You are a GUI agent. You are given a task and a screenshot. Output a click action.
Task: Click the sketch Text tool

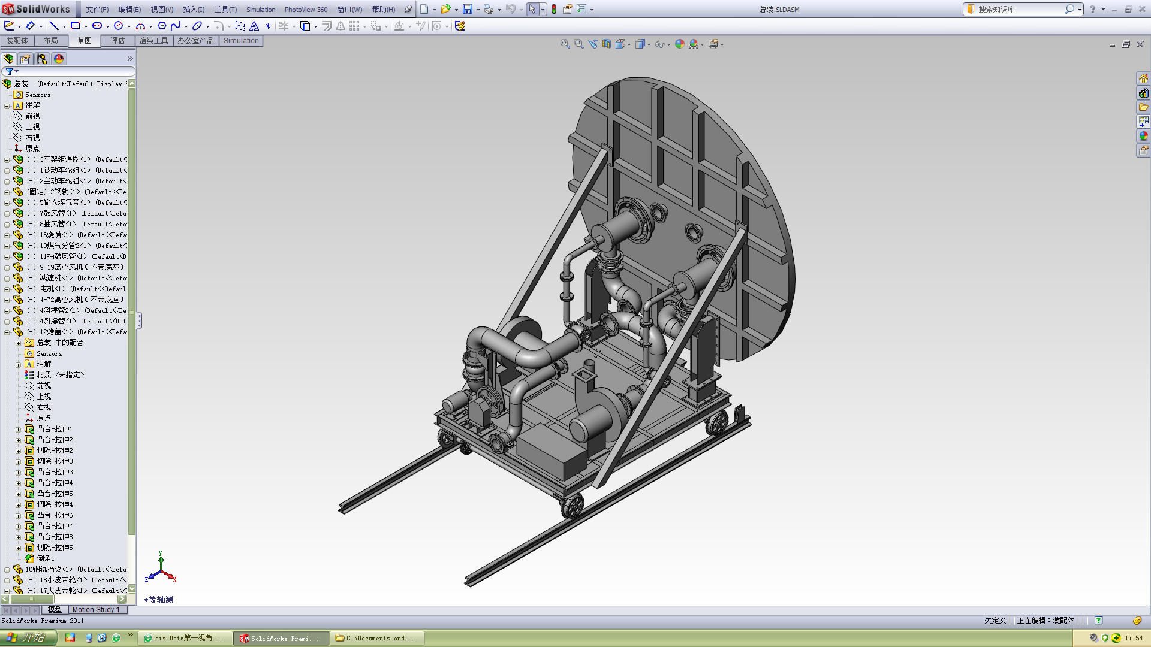pyautogui.click(x=254, y=26)
